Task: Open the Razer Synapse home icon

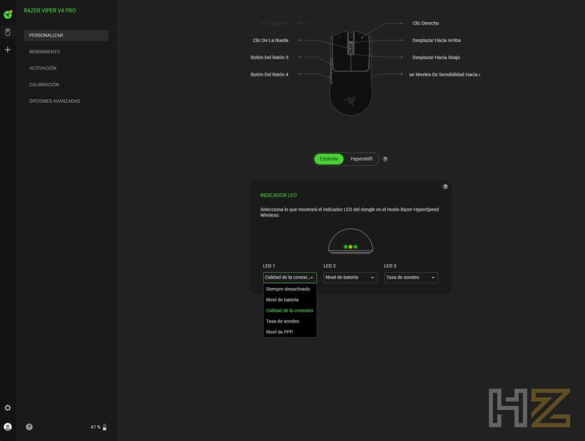Action: tap(8, 15)
